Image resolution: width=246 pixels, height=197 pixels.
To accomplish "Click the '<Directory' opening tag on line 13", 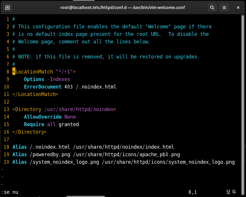I will point(27,109).
